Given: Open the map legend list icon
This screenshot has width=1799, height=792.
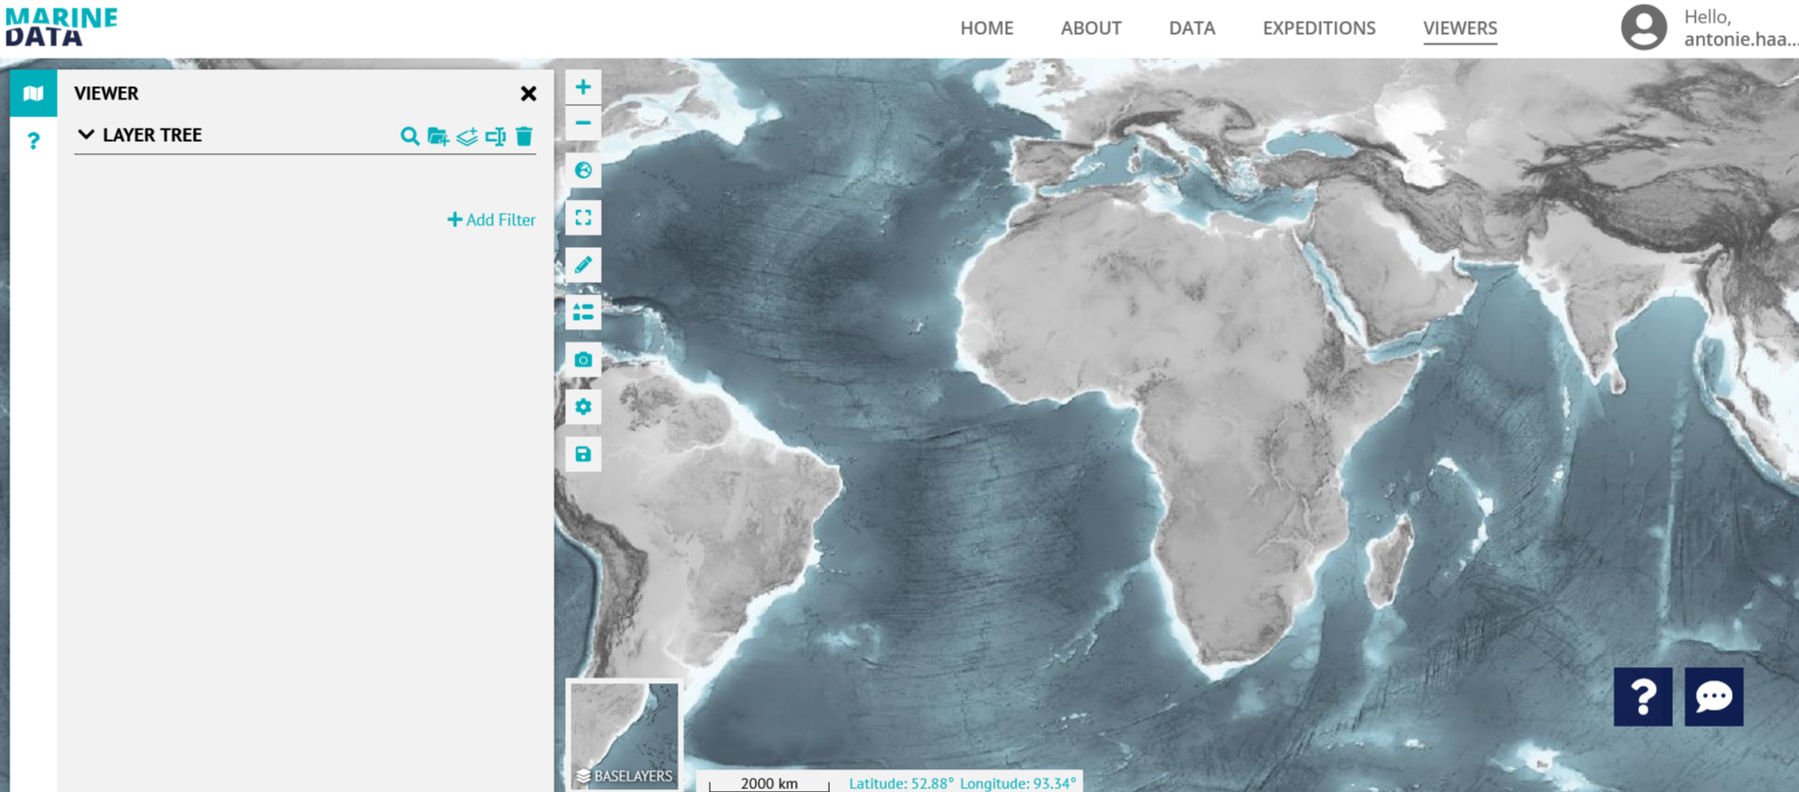Looking at the screenshot, I should point(583,312).
